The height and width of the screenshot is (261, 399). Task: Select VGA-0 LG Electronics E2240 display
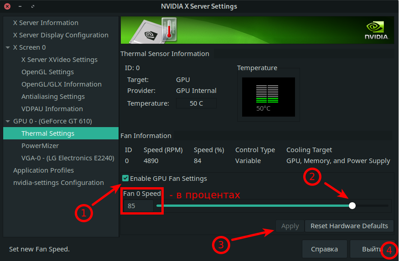point(68,158)
